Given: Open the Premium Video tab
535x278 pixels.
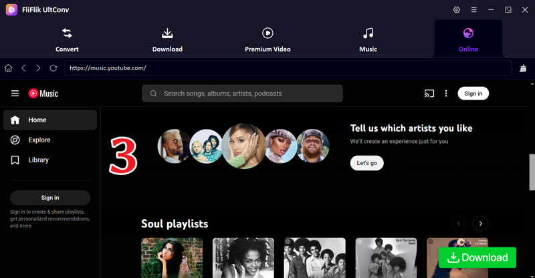Looking at the screenshot, I should 267,40.
